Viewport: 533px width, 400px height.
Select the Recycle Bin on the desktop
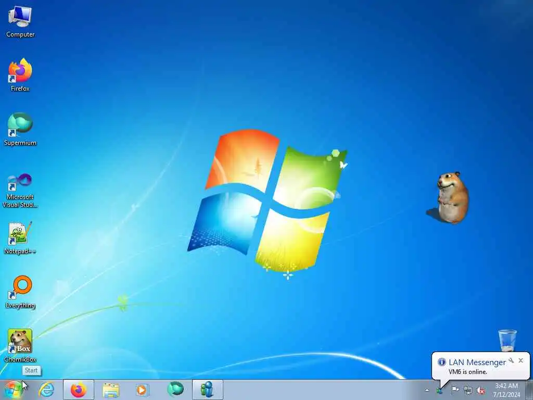click(507, 340)
